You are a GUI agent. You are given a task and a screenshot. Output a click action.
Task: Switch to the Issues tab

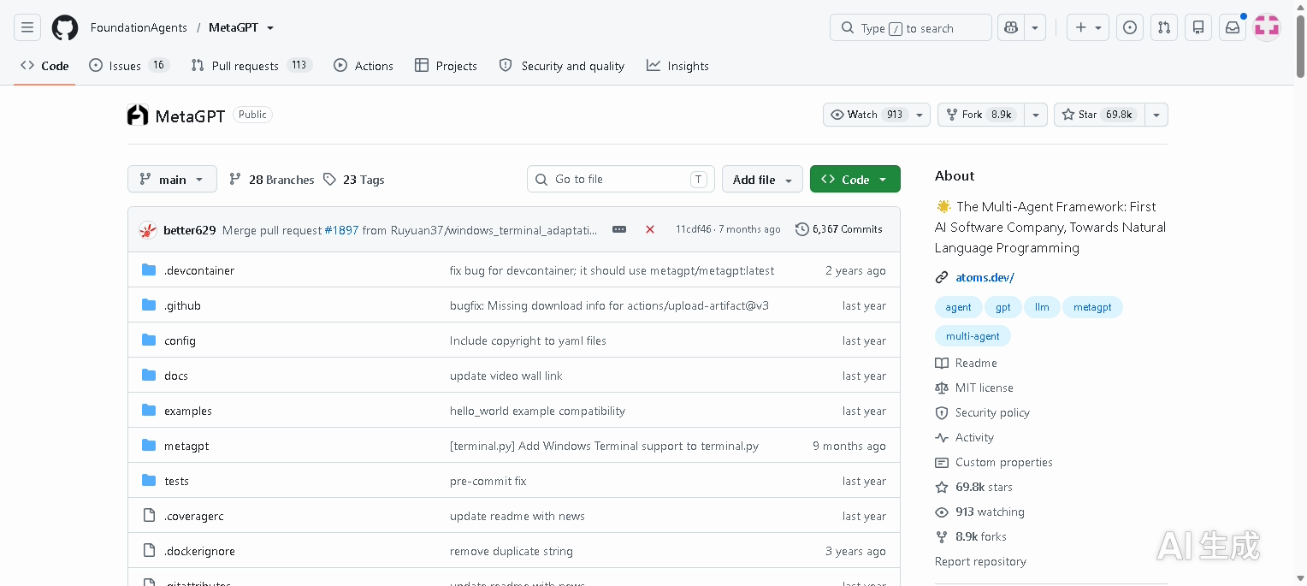(x=129, y=66)
